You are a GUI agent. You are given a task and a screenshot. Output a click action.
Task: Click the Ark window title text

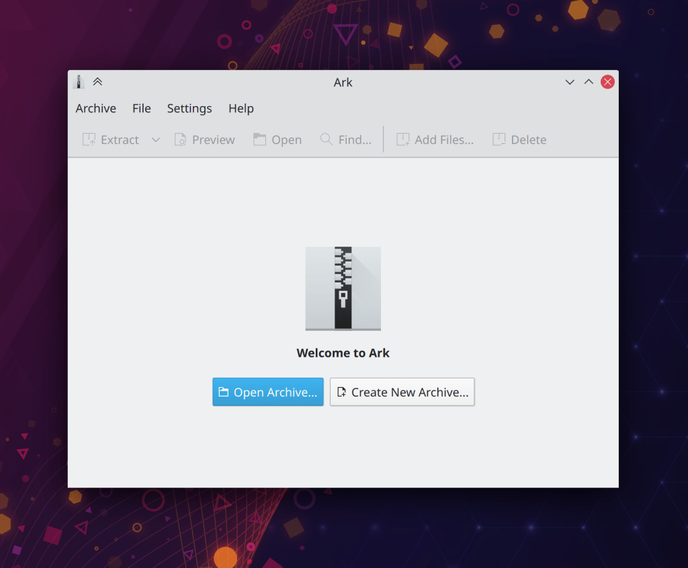coord(343,83)
